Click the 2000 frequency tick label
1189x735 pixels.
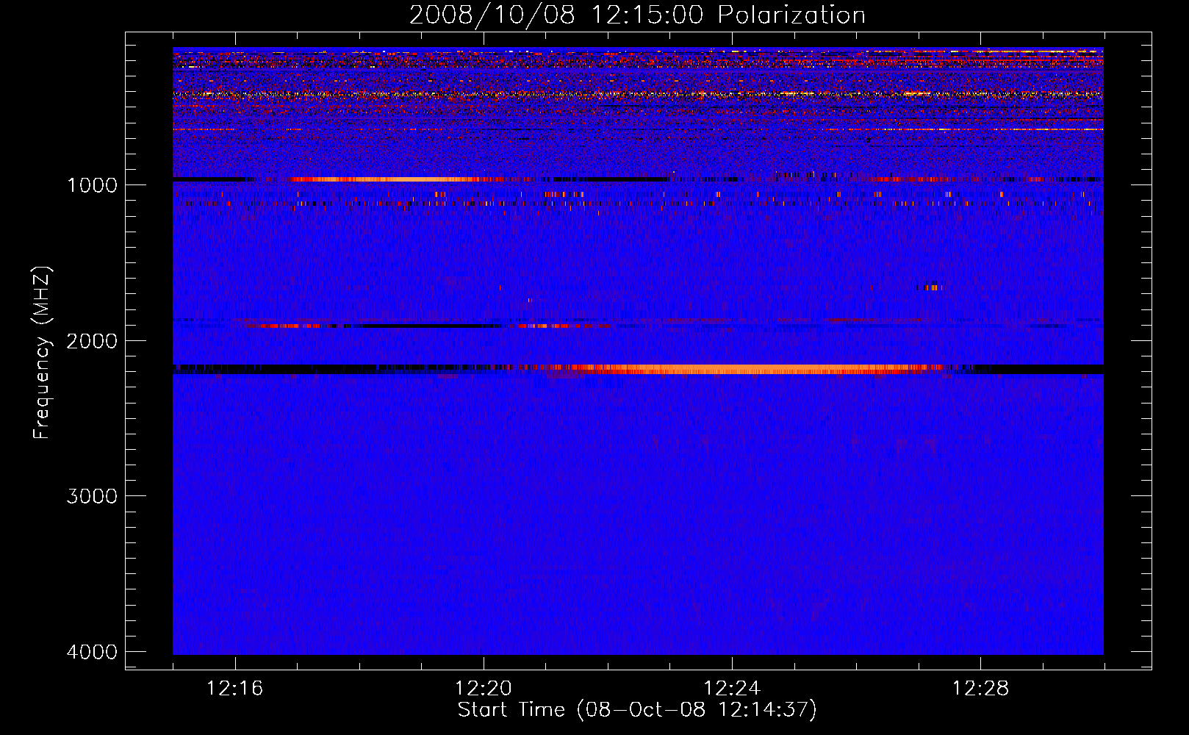point(92,341)
